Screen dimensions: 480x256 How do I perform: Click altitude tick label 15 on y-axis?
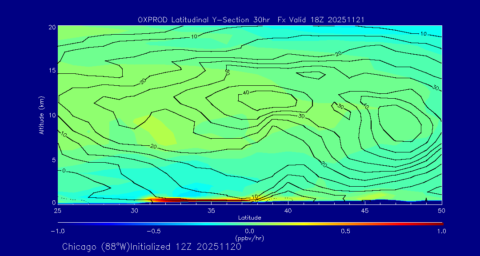pos(51,71)
